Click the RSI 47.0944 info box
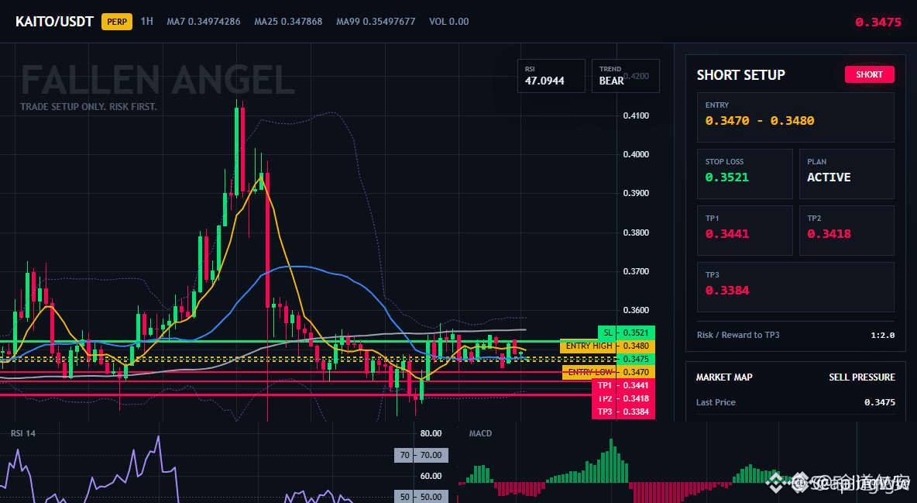The image size is (917, 503). (x=551, y=76)
